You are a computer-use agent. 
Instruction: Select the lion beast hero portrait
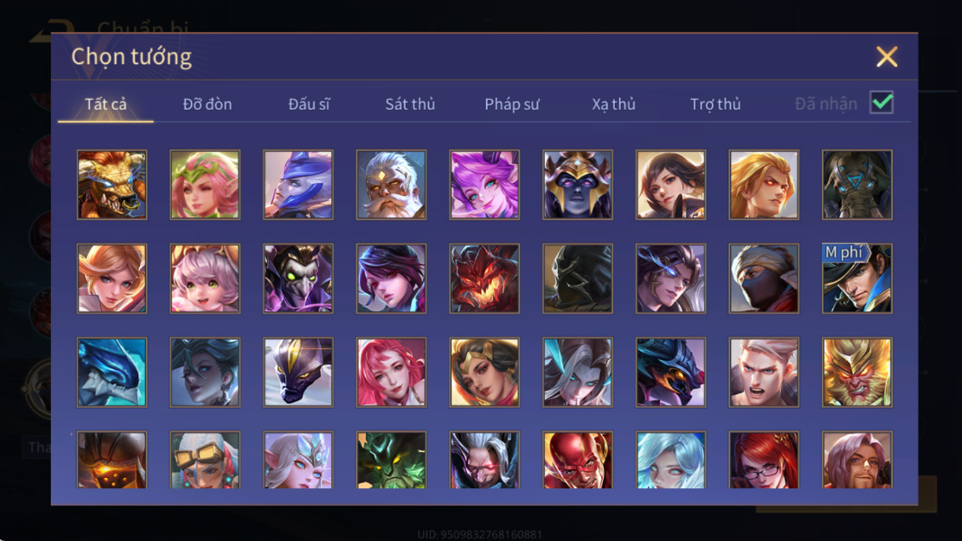click(112, 184)
